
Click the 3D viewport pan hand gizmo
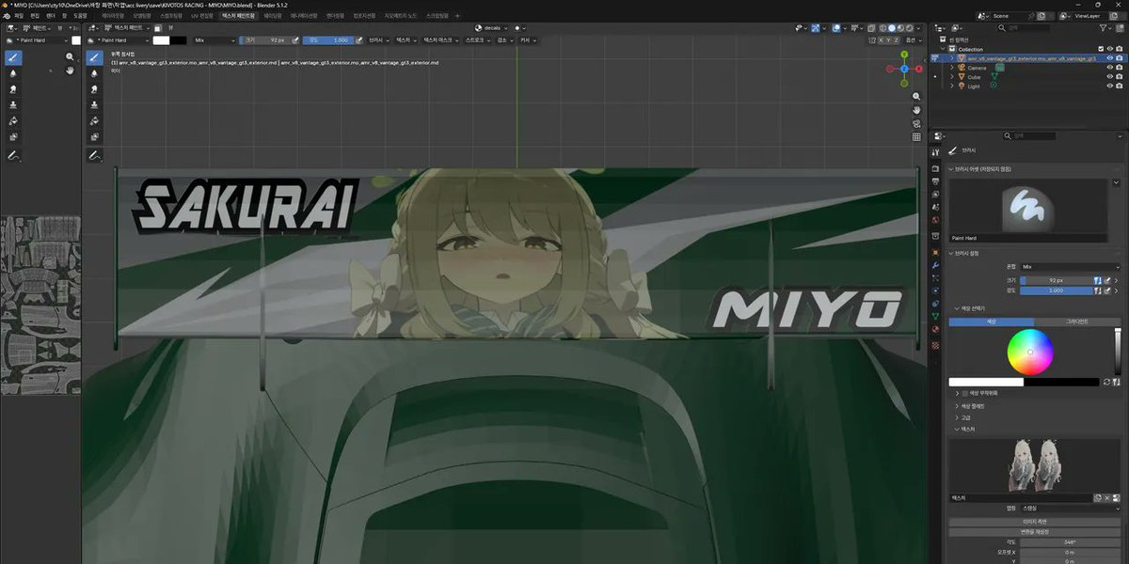[916, 110]
